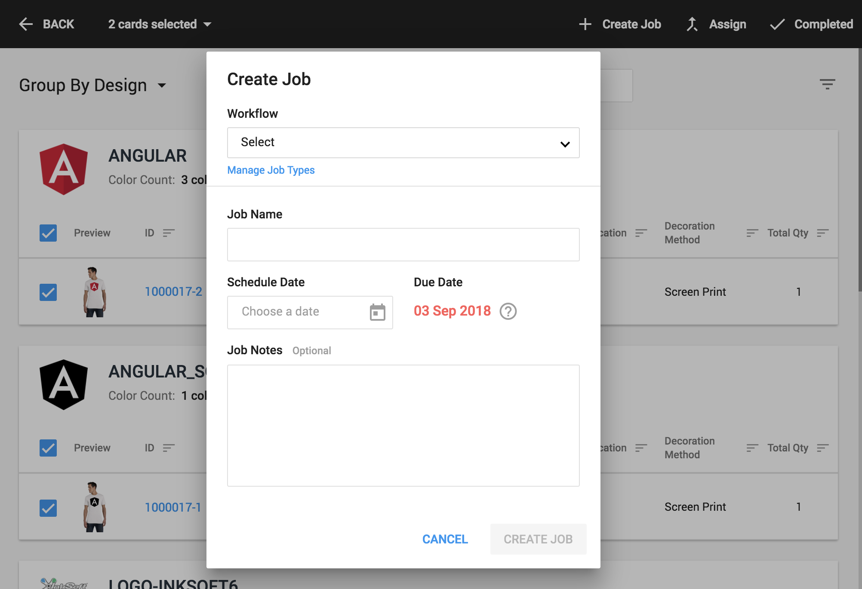Click into the Job Name field
Image resolution: width=862 pixels, height=589 pixels.
click(x=403, y=245)
